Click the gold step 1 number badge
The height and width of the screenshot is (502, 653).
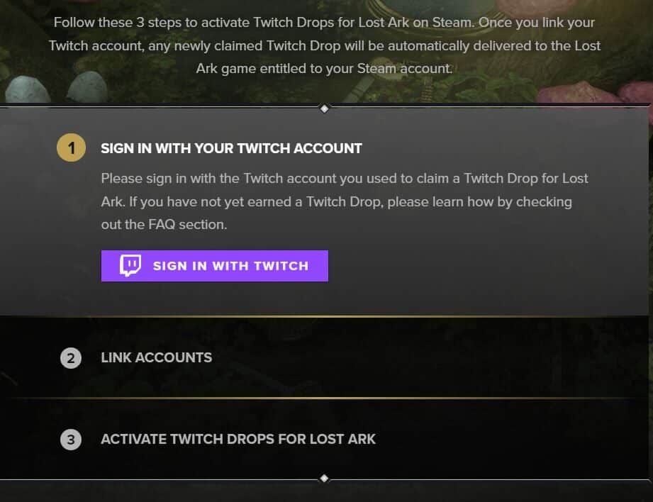point(71,149)
